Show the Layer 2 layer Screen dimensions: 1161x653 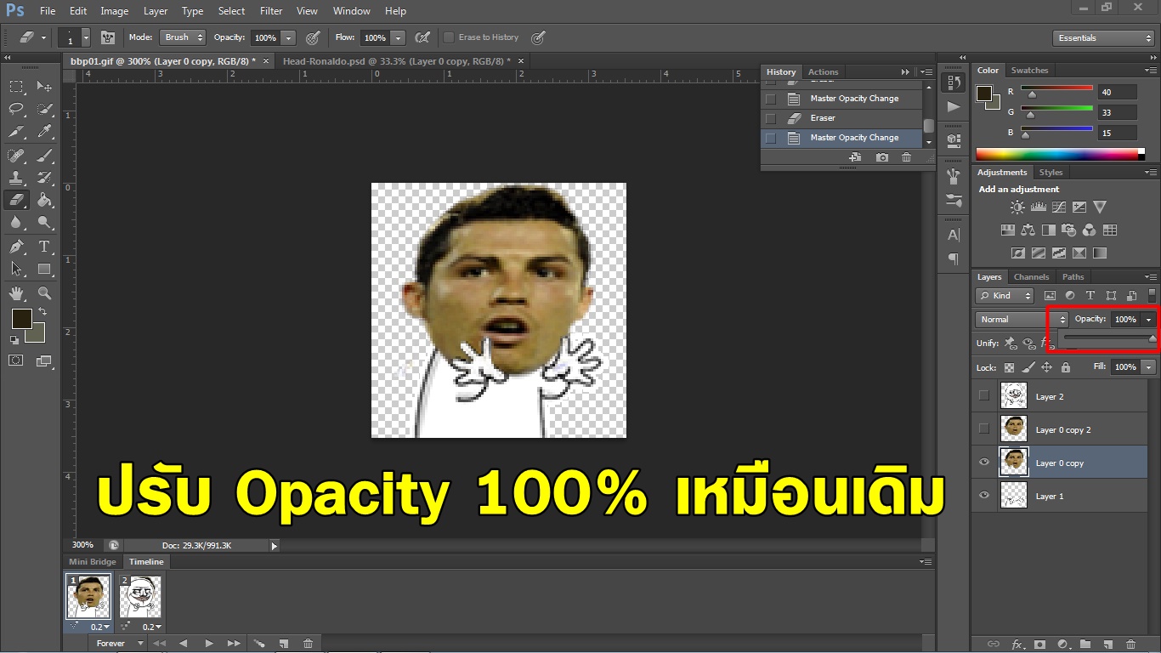coord(984,396)
